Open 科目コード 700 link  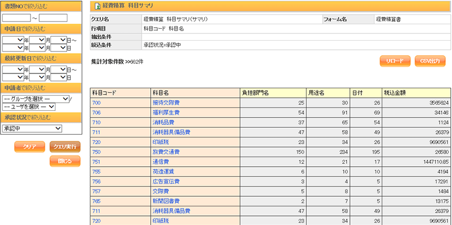tap(96, 103)
